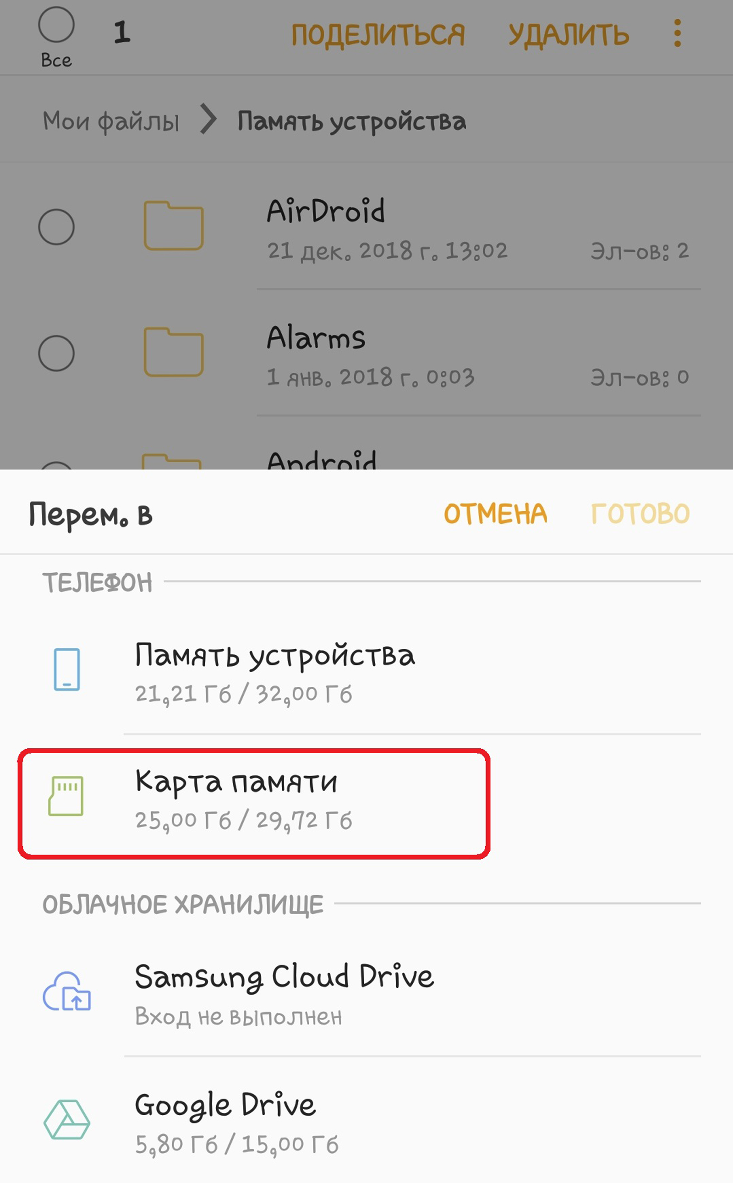Choose Samsung Cloud Drive as destination
Screen dimensions: 733x1183
click(x=366, y=992)
